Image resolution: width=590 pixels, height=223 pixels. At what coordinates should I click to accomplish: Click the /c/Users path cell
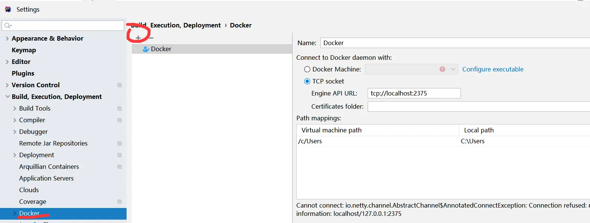point(310,141)
